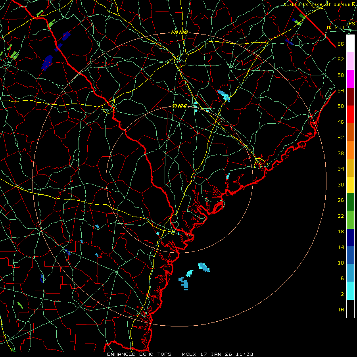The height and width of the screenshot is (357, 357).
Task: Click the '26' legend label
Action: [341, 200]
